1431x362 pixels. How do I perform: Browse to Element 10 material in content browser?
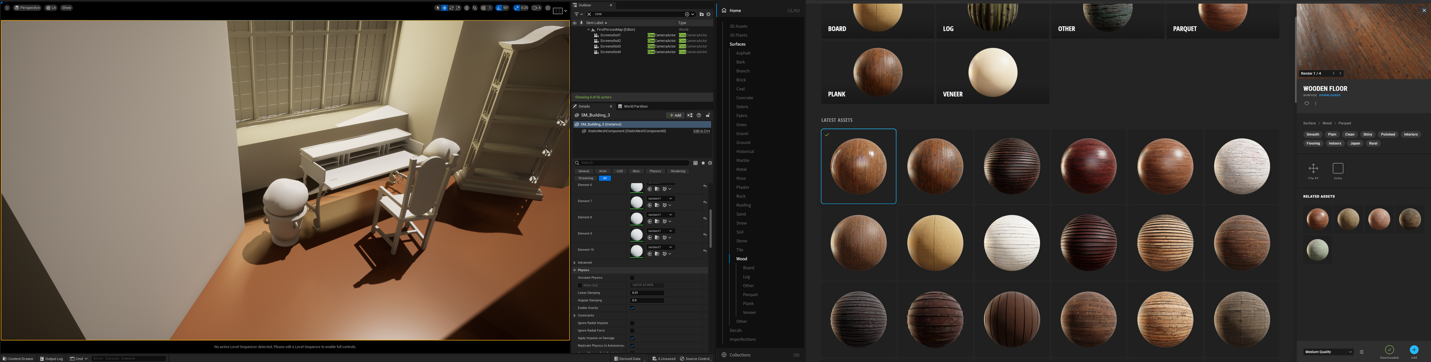click(x=657, y=254)
